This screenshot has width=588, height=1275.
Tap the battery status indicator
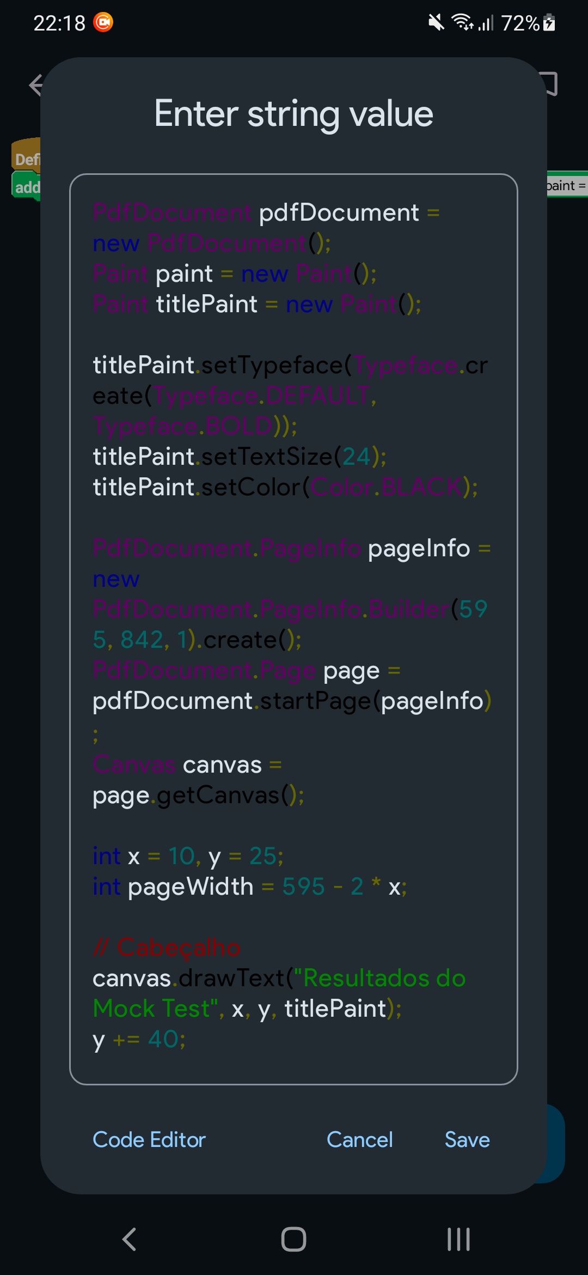pyautogui.click(x=549, y=22)
